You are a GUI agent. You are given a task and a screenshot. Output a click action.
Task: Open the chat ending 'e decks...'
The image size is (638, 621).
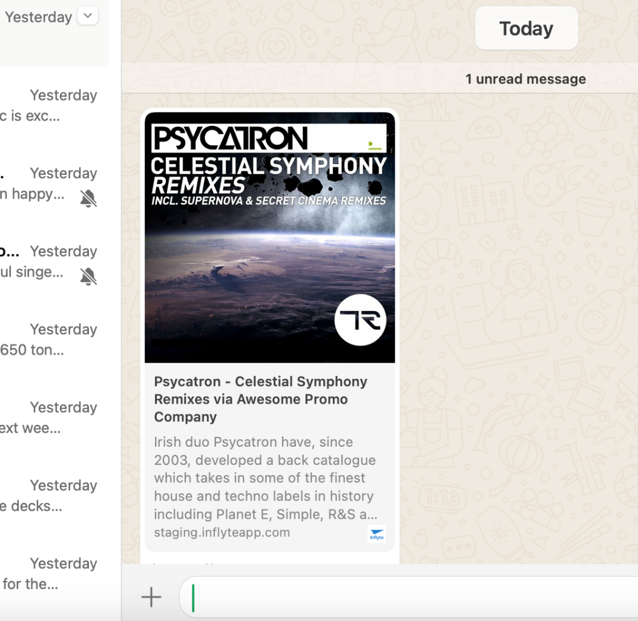[55, 496]
